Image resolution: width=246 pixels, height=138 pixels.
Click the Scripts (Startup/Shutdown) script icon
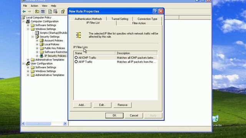pos(37,33)
